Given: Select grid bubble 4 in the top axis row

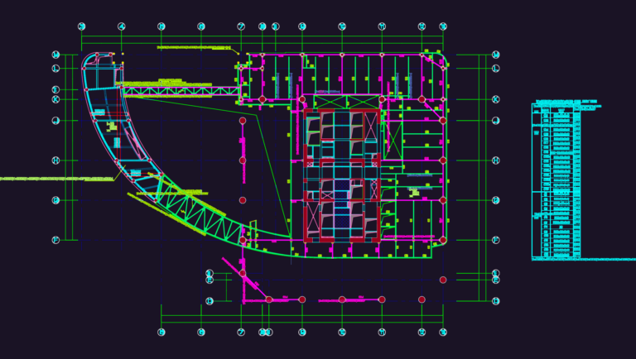Looking at the screenshot, I should [x=121, y=26].
